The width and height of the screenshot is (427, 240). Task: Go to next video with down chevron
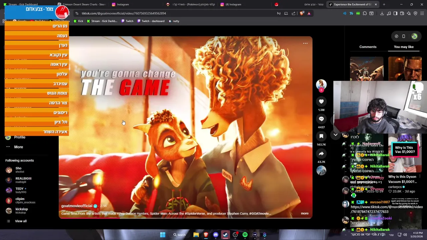point(336,135)
